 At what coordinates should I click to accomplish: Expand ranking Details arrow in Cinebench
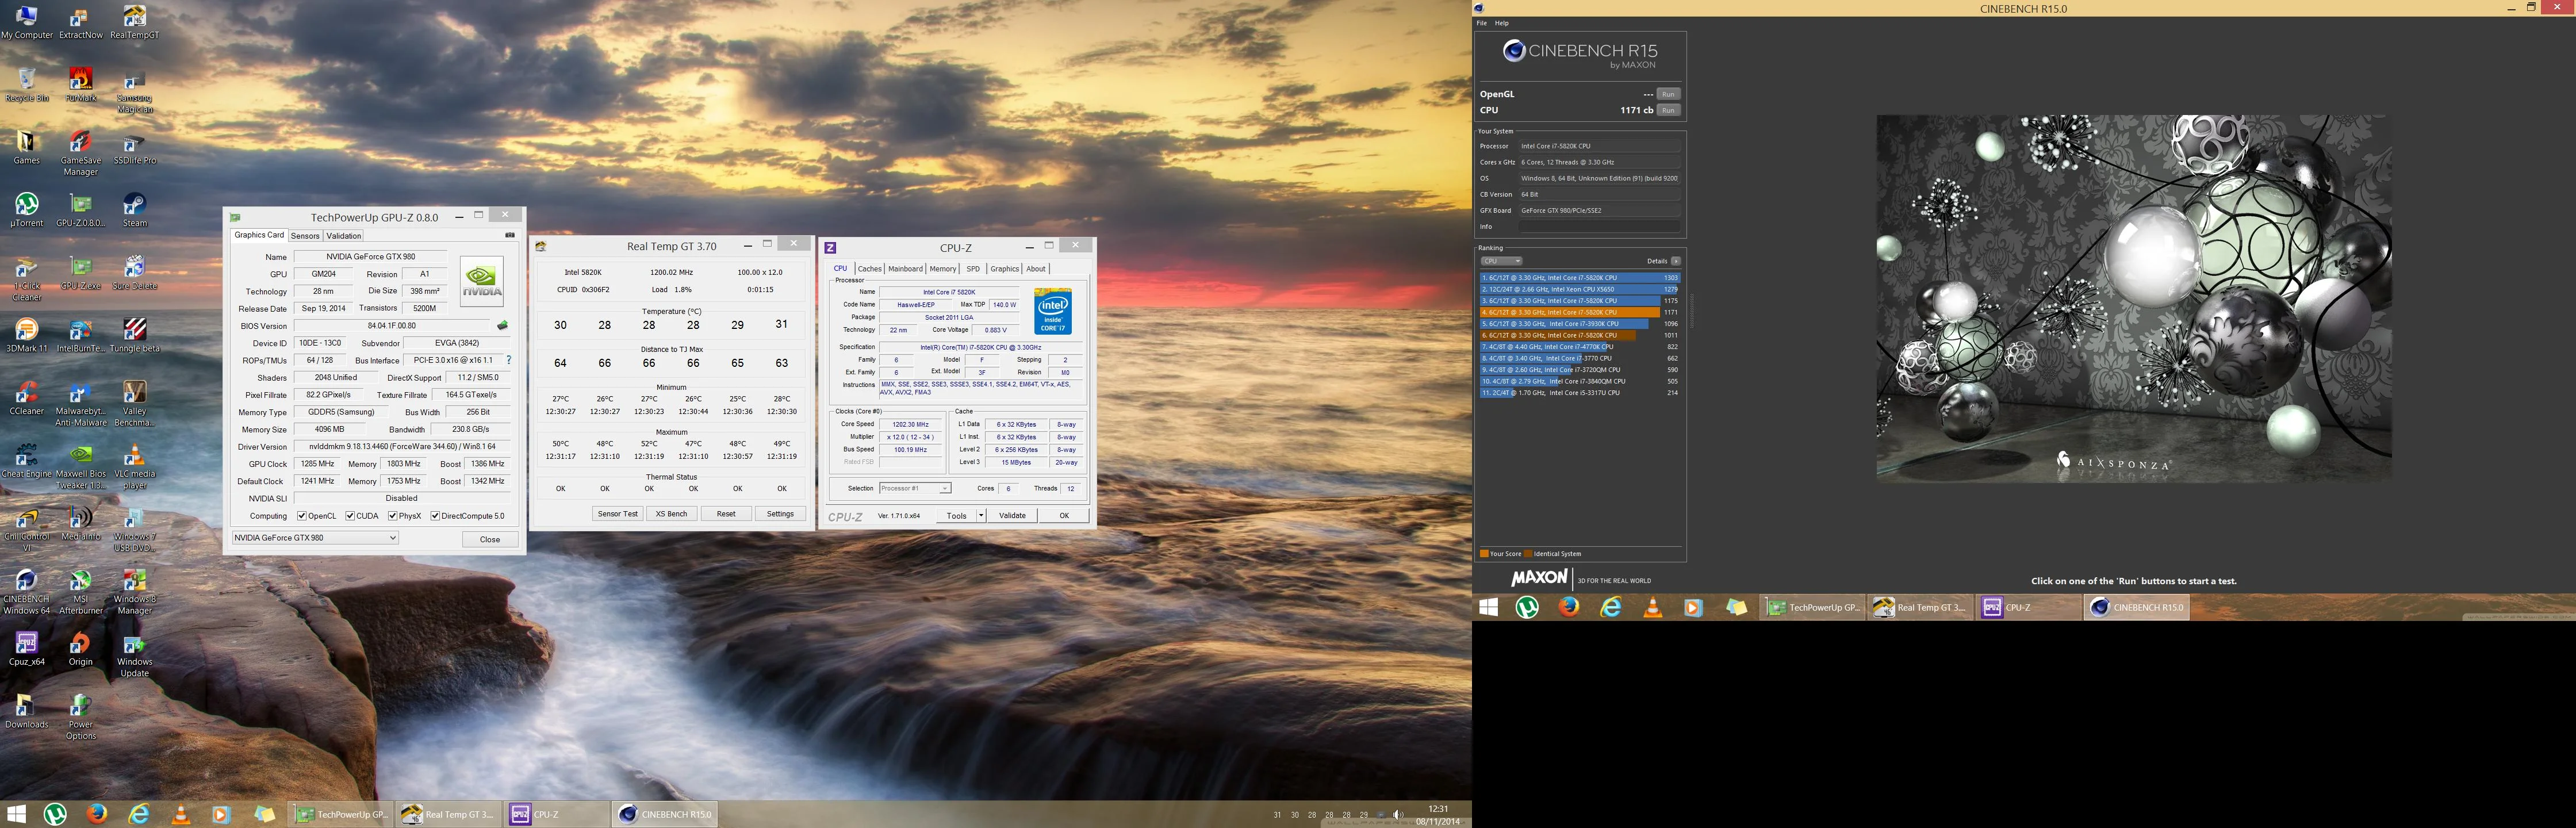[1676, 261]
